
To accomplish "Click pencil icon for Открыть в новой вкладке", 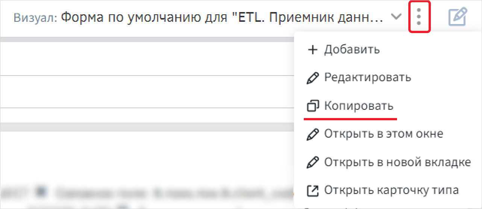I will [313, 162].
